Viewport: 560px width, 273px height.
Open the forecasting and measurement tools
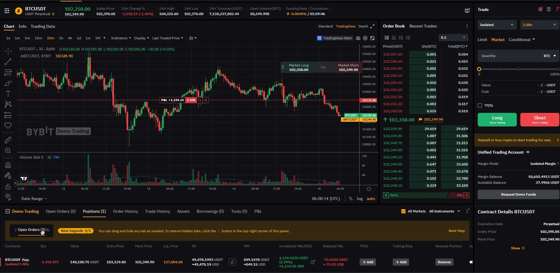[x=8, y=115]
